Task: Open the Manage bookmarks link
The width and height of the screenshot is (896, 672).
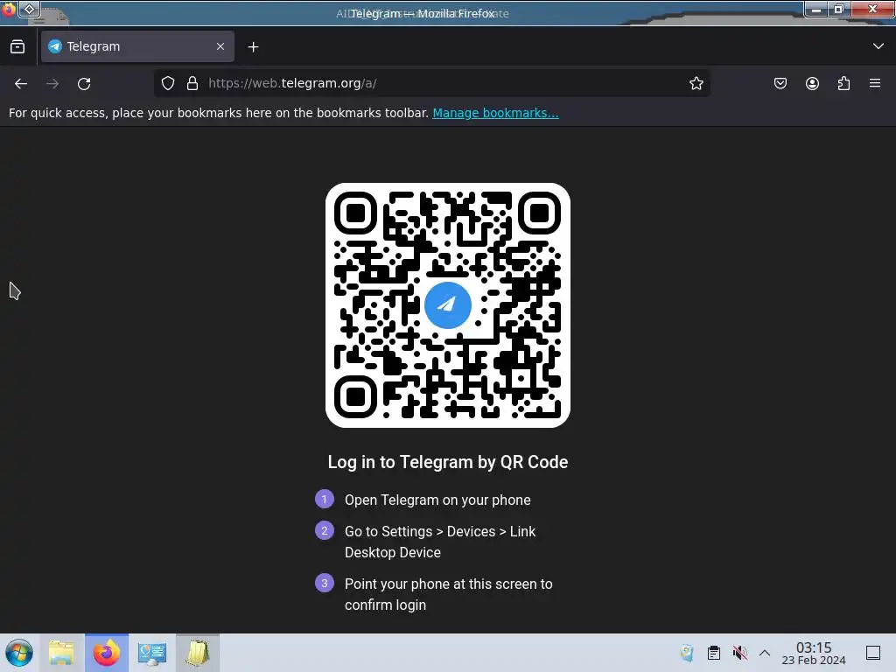Action: tap(495, 113)
